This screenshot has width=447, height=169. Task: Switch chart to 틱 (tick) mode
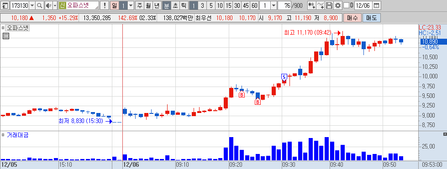184,5
